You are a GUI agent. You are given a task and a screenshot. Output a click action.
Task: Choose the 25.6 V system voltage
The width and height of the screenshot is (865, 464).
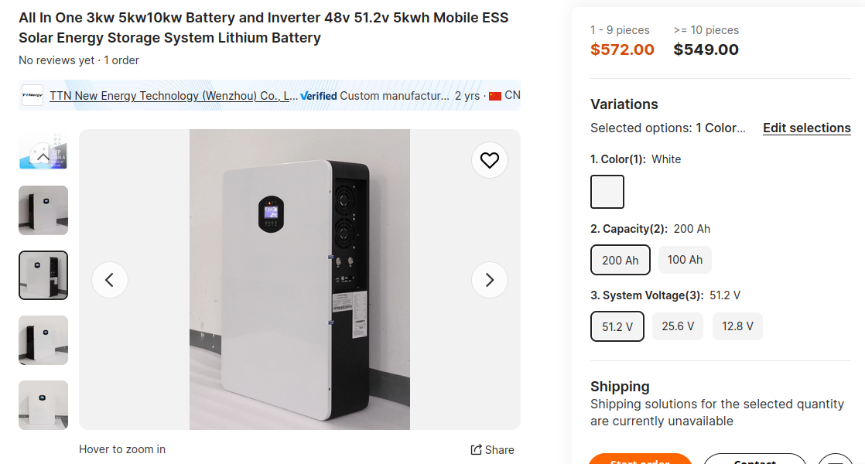tap(678, 326)
